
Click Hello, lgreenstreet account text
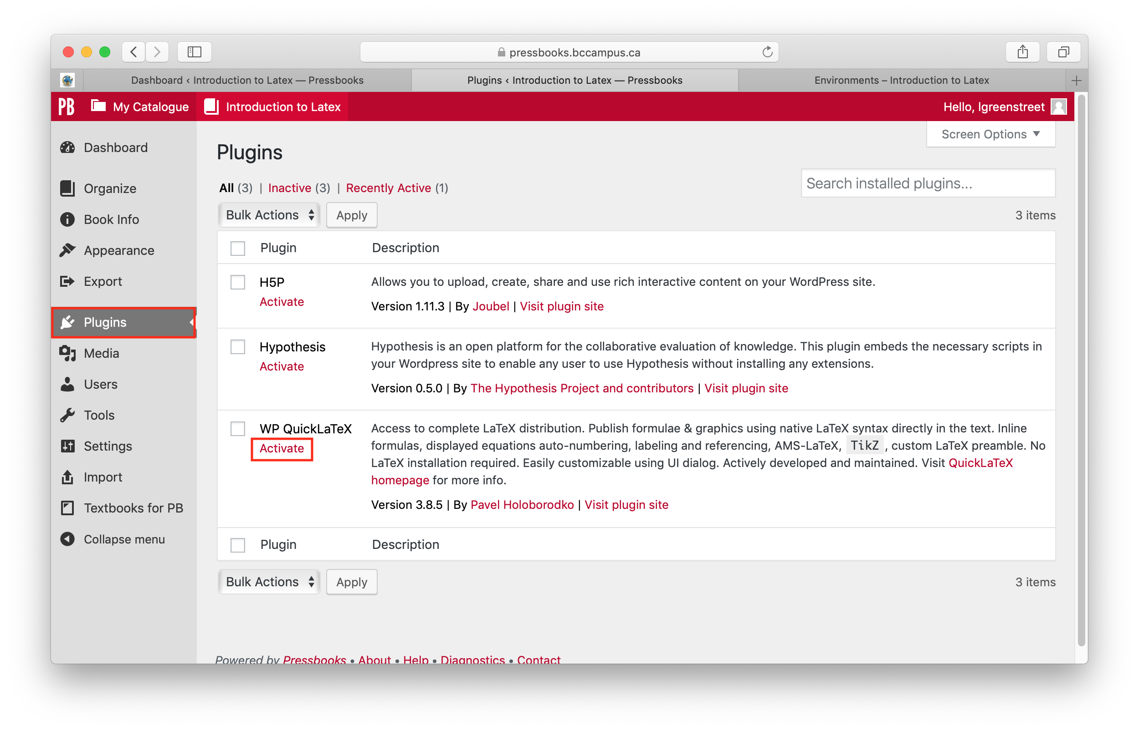point(994,107)
